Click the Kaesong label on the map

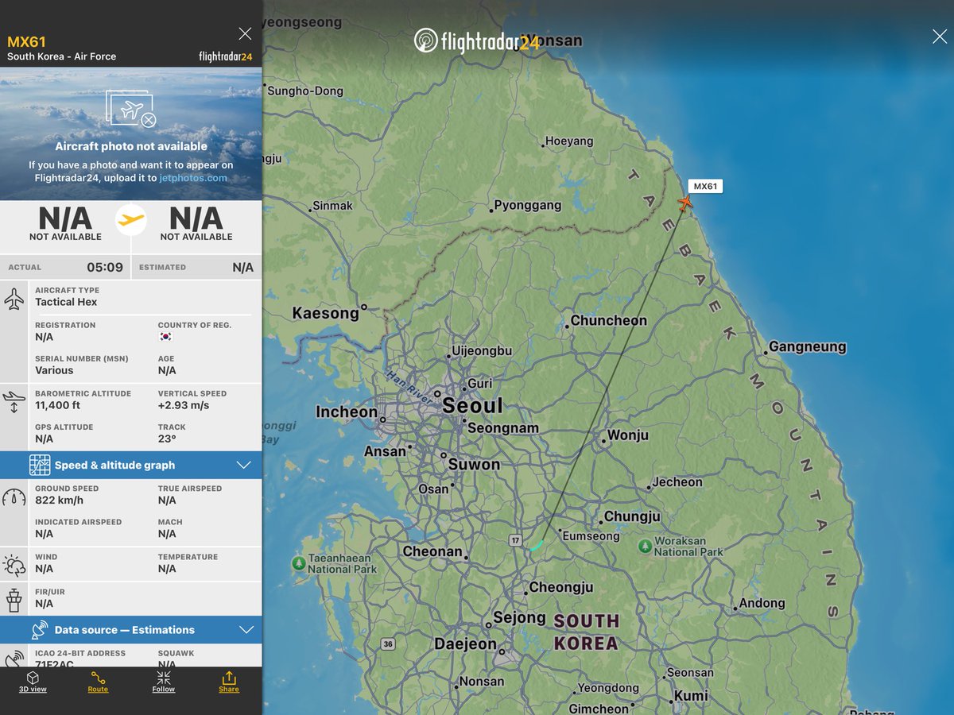(x=326, y=313)
